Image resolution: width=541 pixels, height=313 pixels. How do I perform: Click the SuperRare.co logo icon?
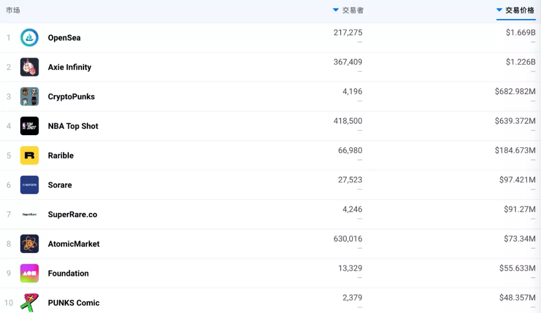(30, 214)
